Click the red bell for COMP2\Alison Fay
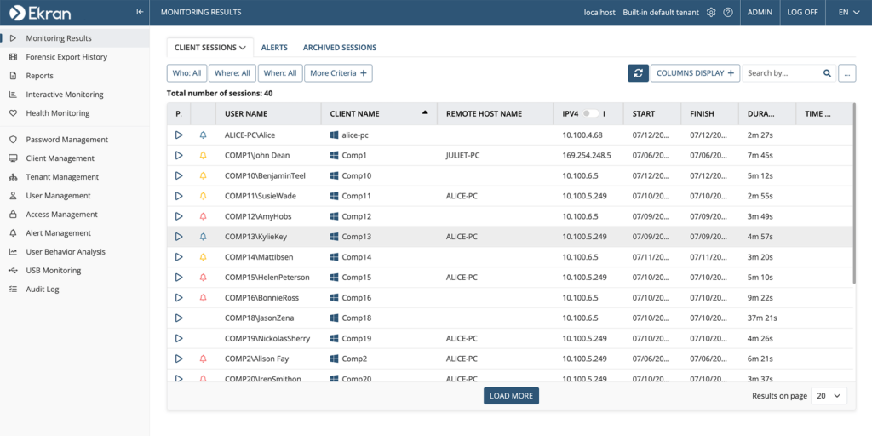 (x=203, y=359)
